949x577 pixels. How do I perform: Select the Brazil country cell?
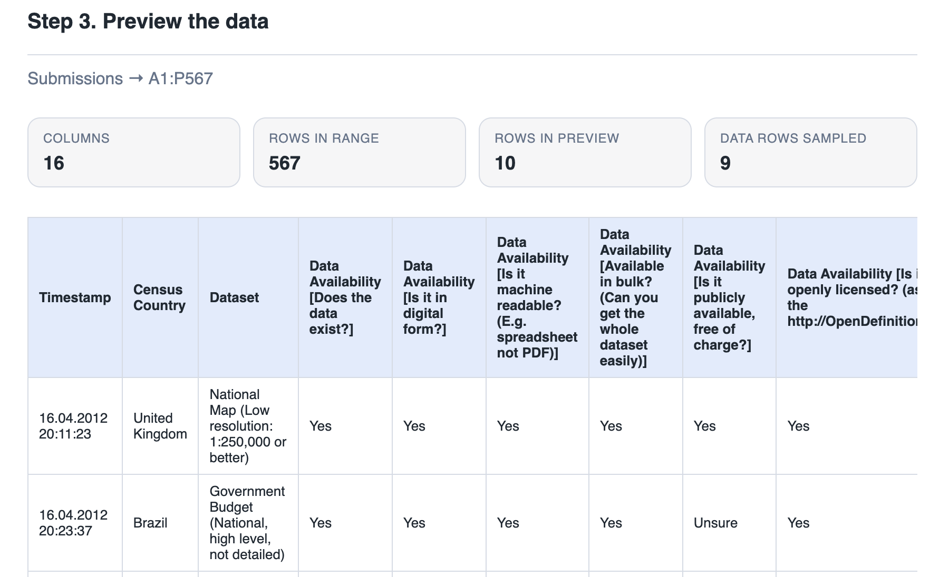pyautogui.click(x=150, y=523)
